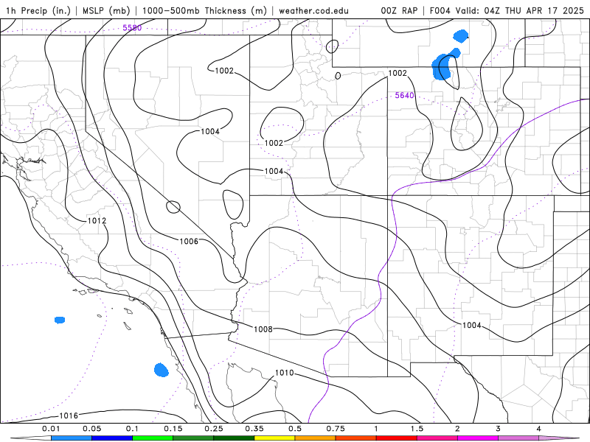Click the 0.35 legend value
This screenshot has width=590, height=442.
point(254,429)
